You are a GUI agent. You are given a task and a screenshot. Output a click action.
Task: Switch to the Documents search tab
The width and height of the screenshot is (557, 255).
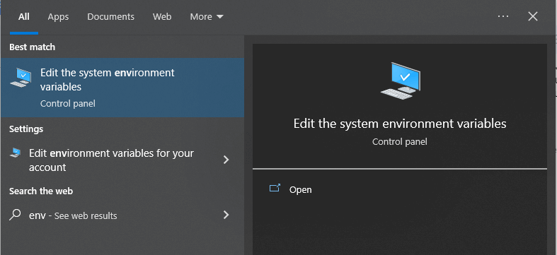pyautogui.click(x=111, y=17)
